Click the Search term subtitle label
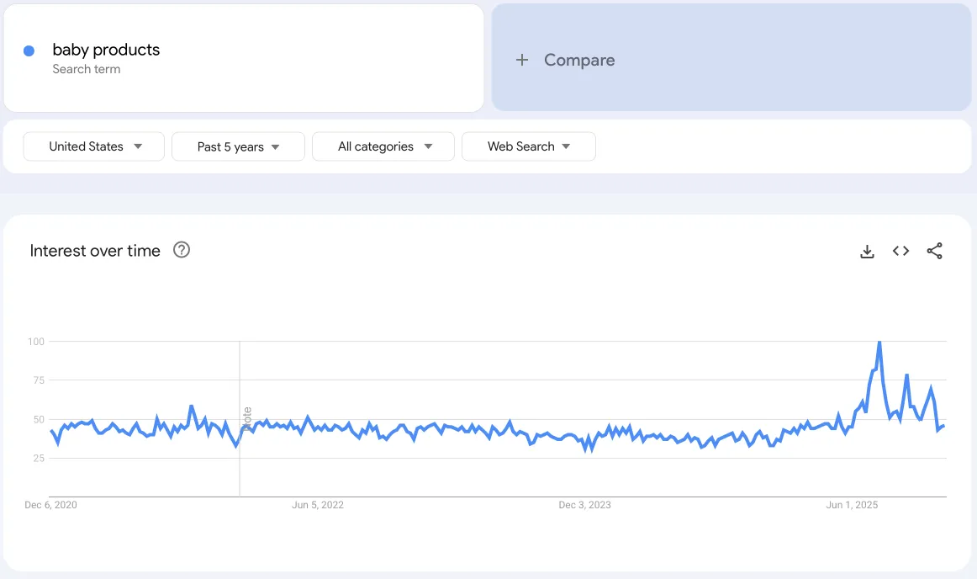Image resolution: width=977 pixels, height=579 pixels. pyautogui.click(x=86, y=69)
